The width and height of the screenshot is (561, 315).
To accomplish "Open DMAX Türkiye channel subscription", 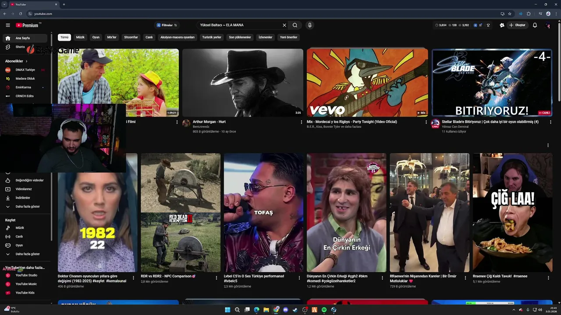I will point(25,70).
